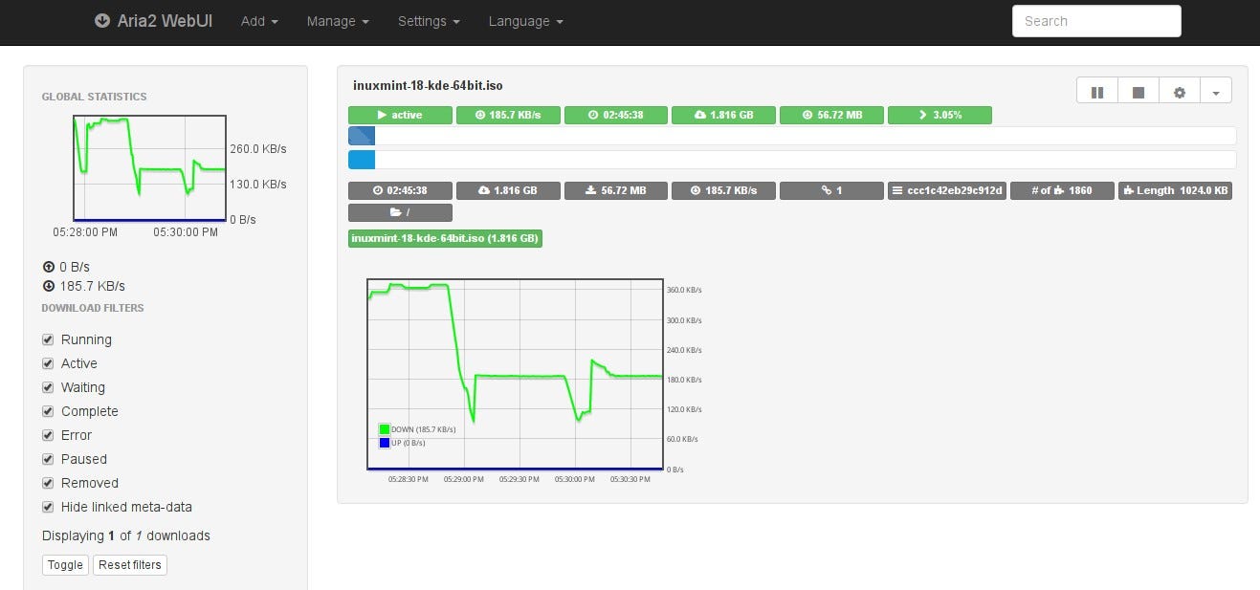Click the piece Length 1024.0 KB badge

click(1176, 190)
